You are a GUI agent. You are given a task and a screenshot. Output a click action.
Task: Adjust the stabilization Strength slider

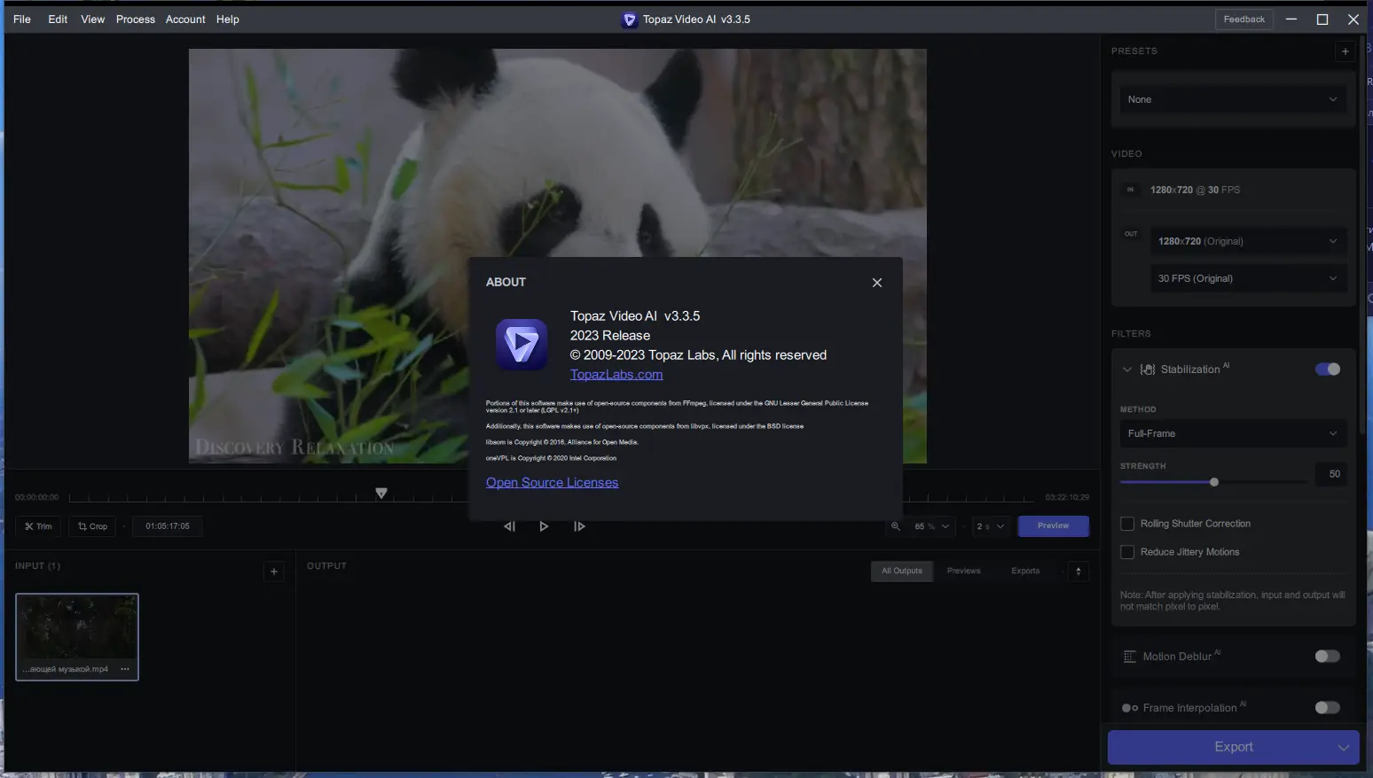tap(1214, 482)
